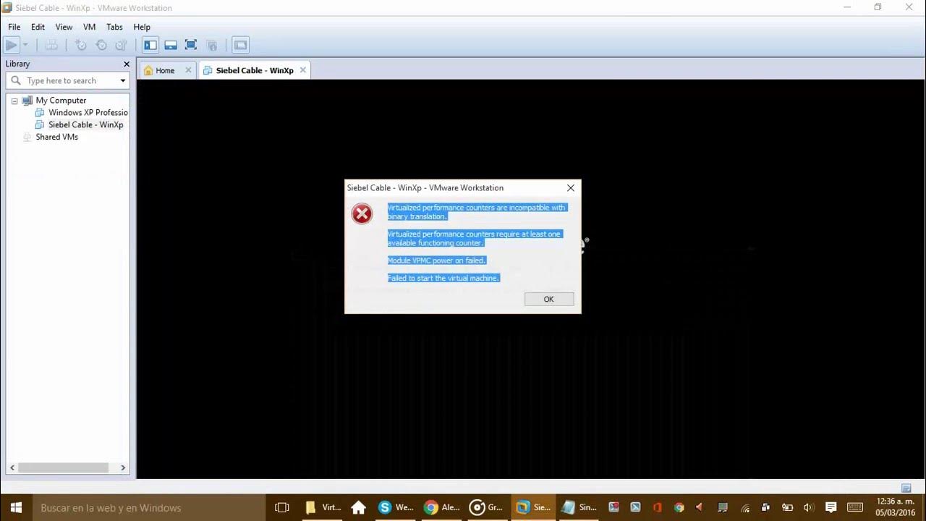This screenshot has height=521, width=926.
Task: Open the Help menu
Action: (142, 27)
